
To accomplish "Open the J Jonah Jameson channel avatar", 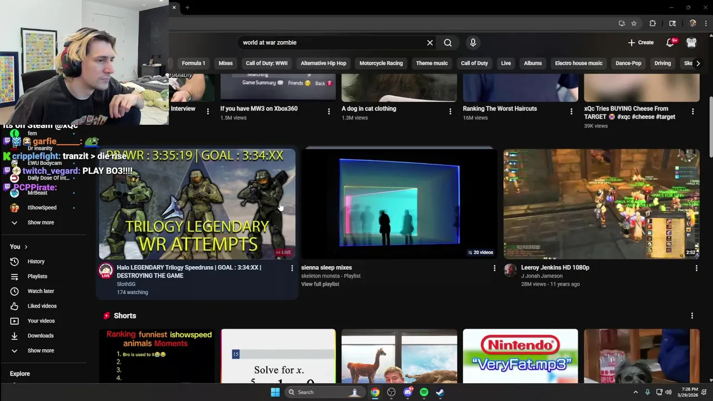I will tap(510, 271).
